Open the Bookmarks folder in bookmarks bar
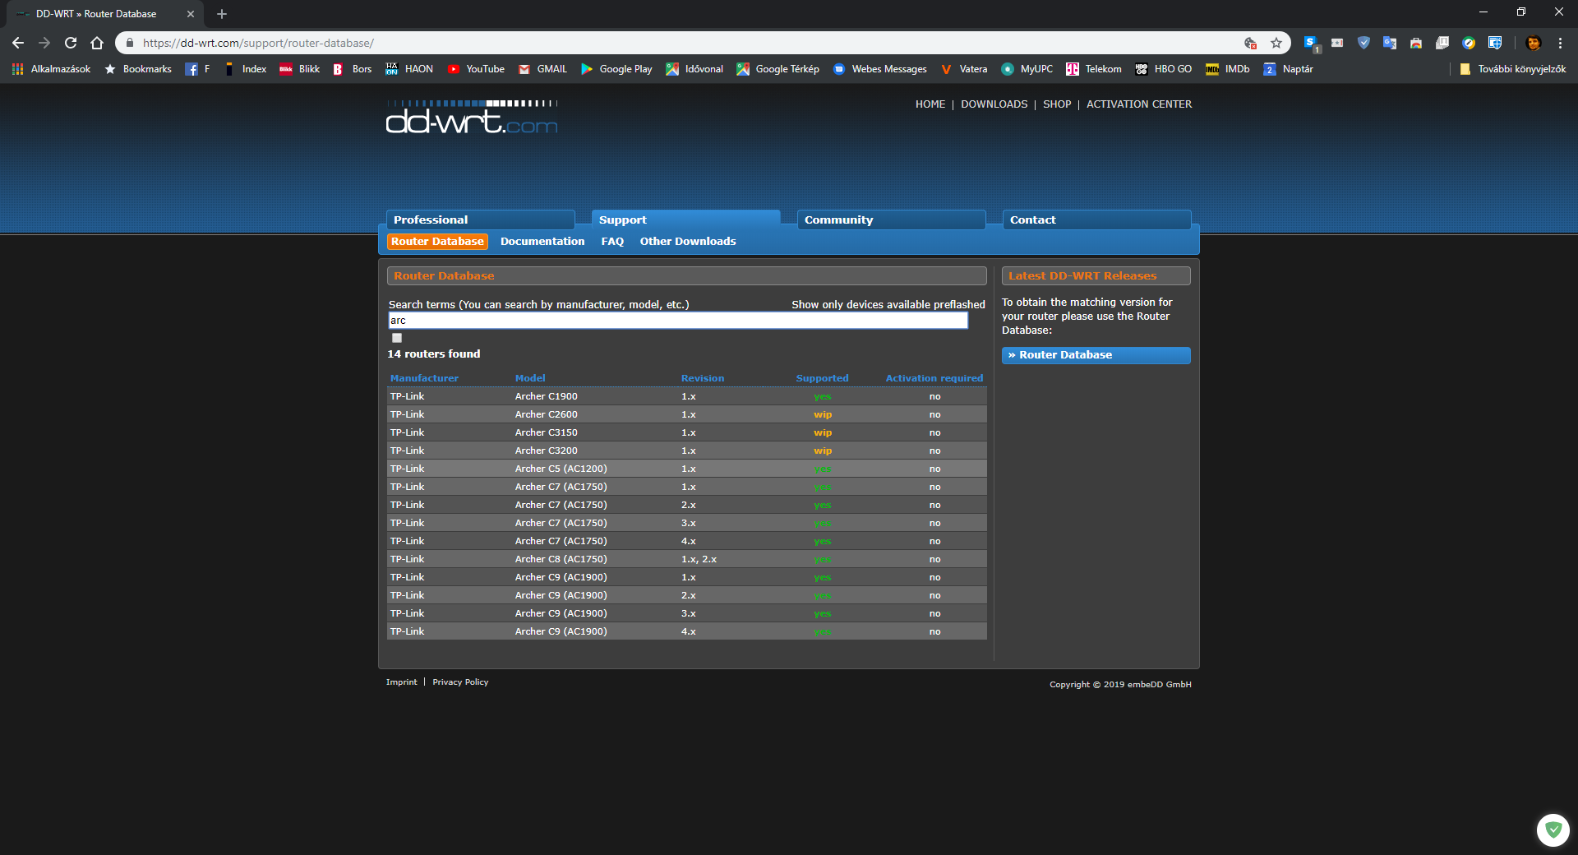Image resolution: width=1578 pixels, height=855 pixels. tap(138, 69)
